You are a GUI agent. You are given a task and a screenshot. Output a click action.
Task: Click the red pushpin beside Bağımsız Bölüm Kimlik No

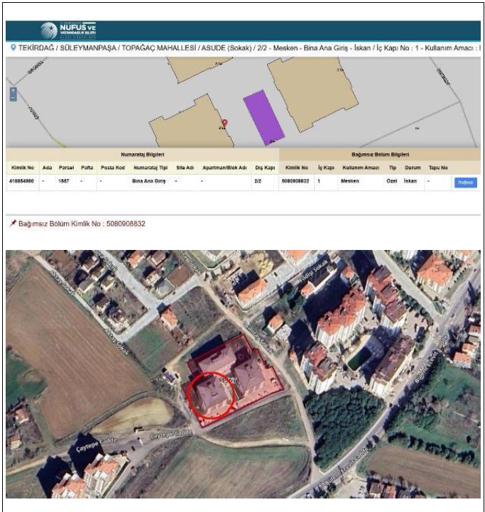pos(12,224)
